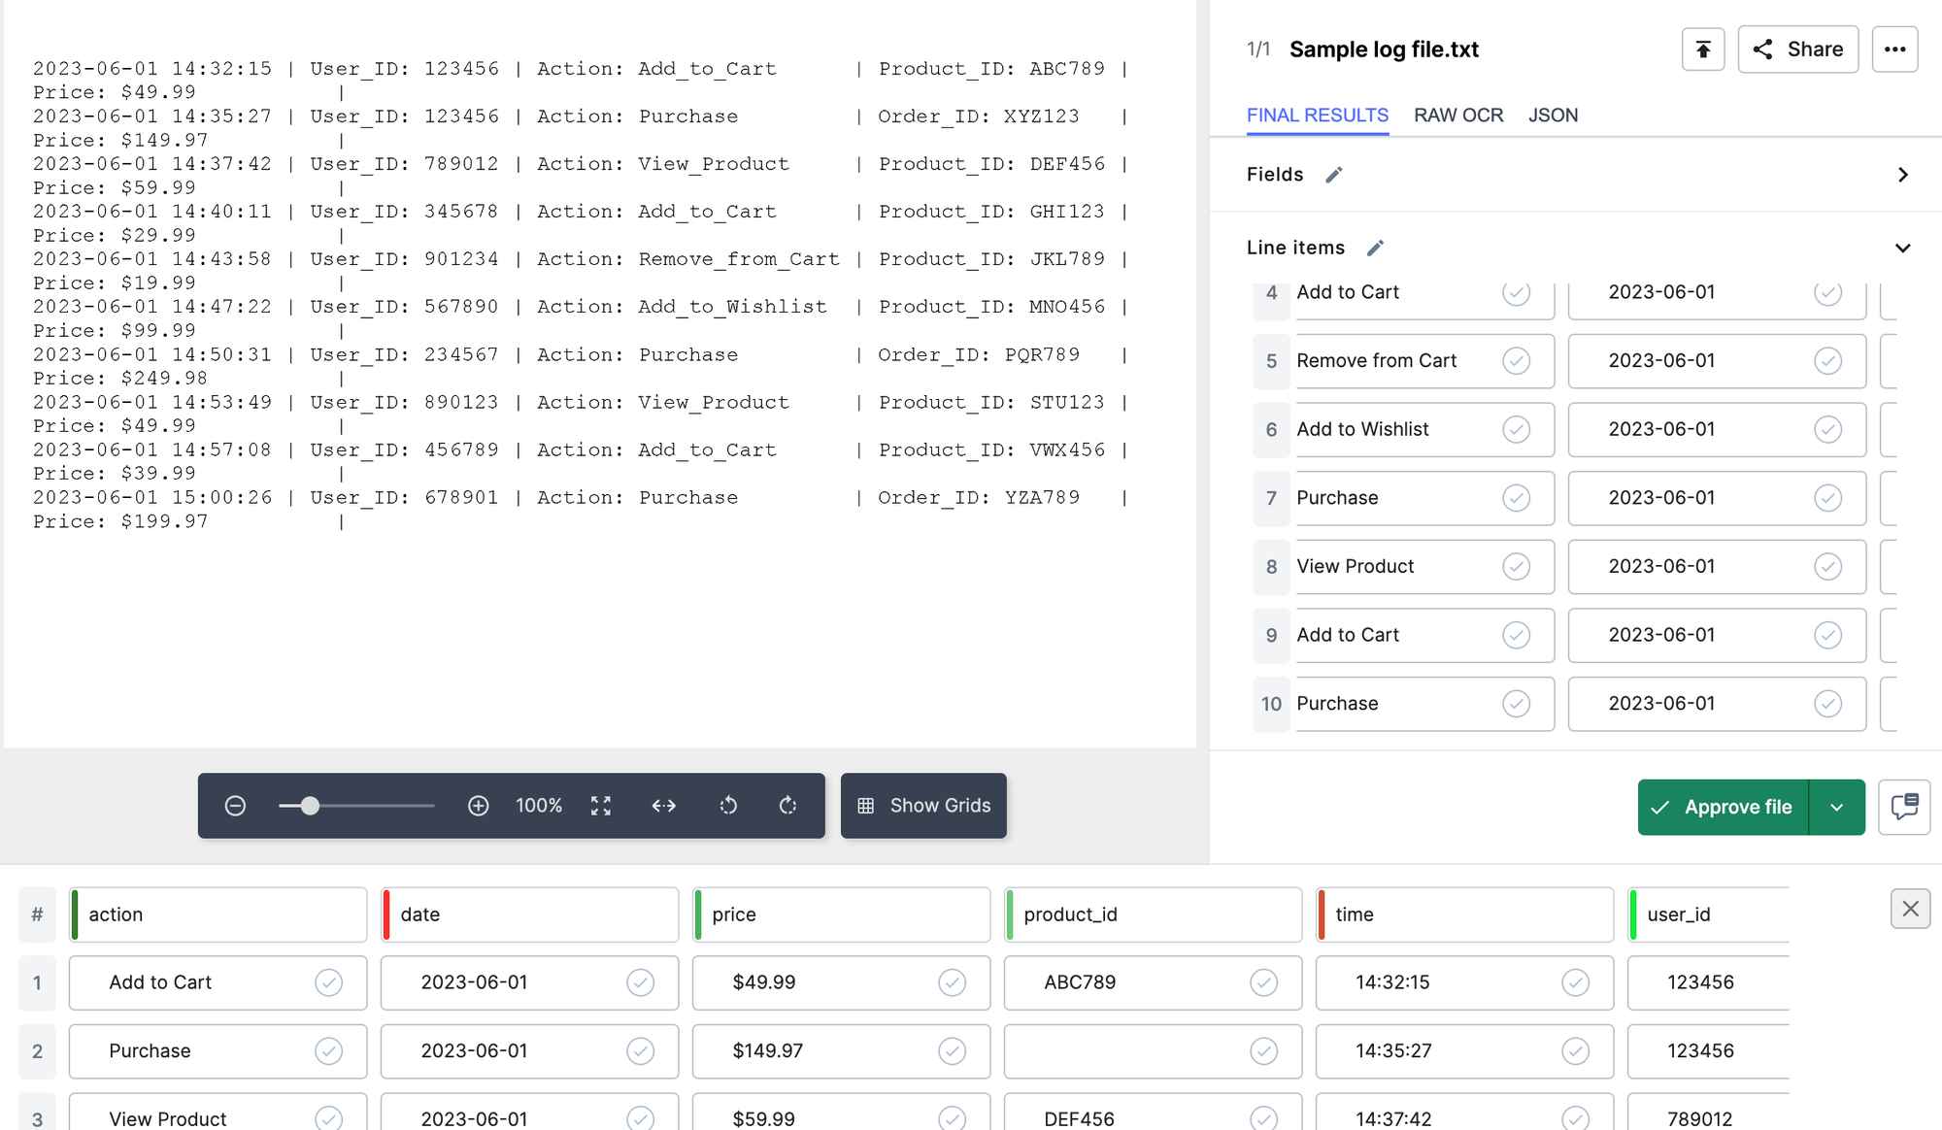The height and width of the screenshot is (1130, 1942).
Task: Click the zoom in plus icon
Action: [479, 805]
